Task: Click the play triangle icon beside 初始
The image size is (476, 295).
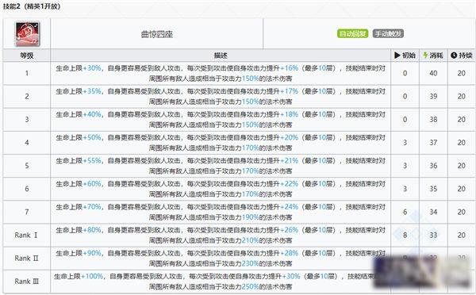Action: pyautogui.click(x=397, y=56)
